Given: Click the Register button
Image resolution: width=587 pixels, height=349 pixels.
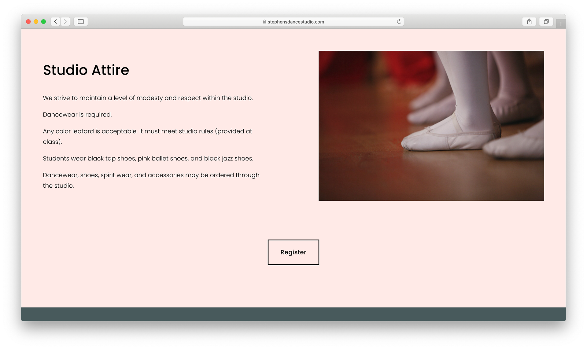Looking at the screenshot, I should [x=293, y=252].
